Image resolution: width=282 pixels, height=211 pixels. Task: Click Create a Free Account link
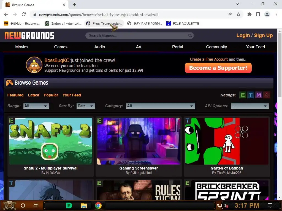coord(209,59)
